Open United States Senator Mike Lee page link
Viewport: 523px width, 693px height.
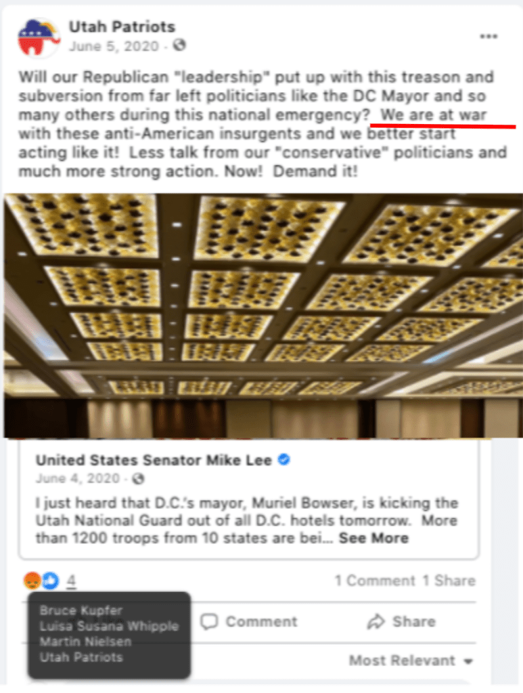[154, 460]
